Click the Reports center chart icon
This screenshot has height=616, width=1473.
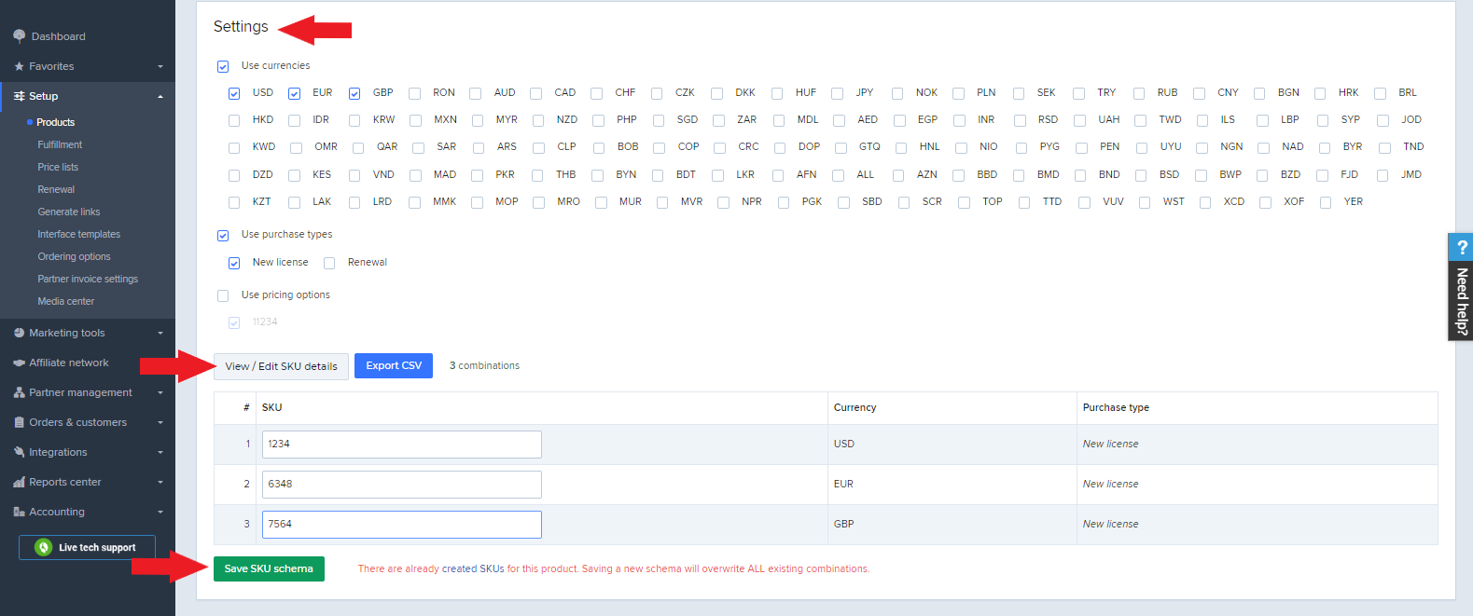click(19, 482)
